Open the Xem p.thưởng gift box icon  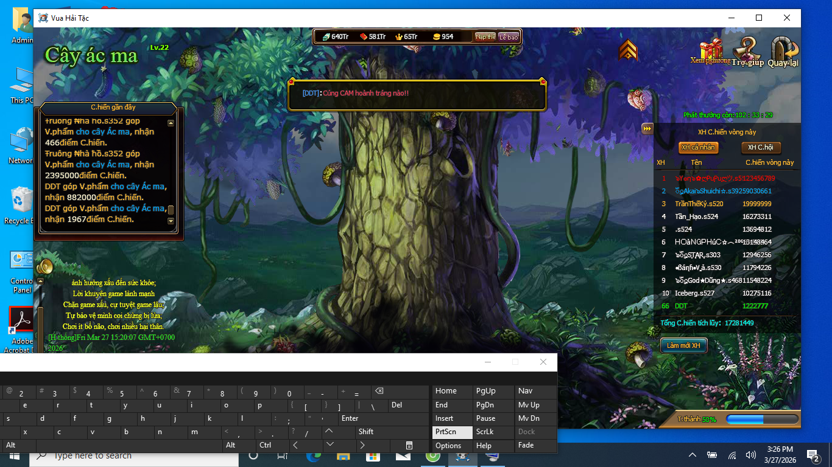pyautogui.click(x=711, y=51)
